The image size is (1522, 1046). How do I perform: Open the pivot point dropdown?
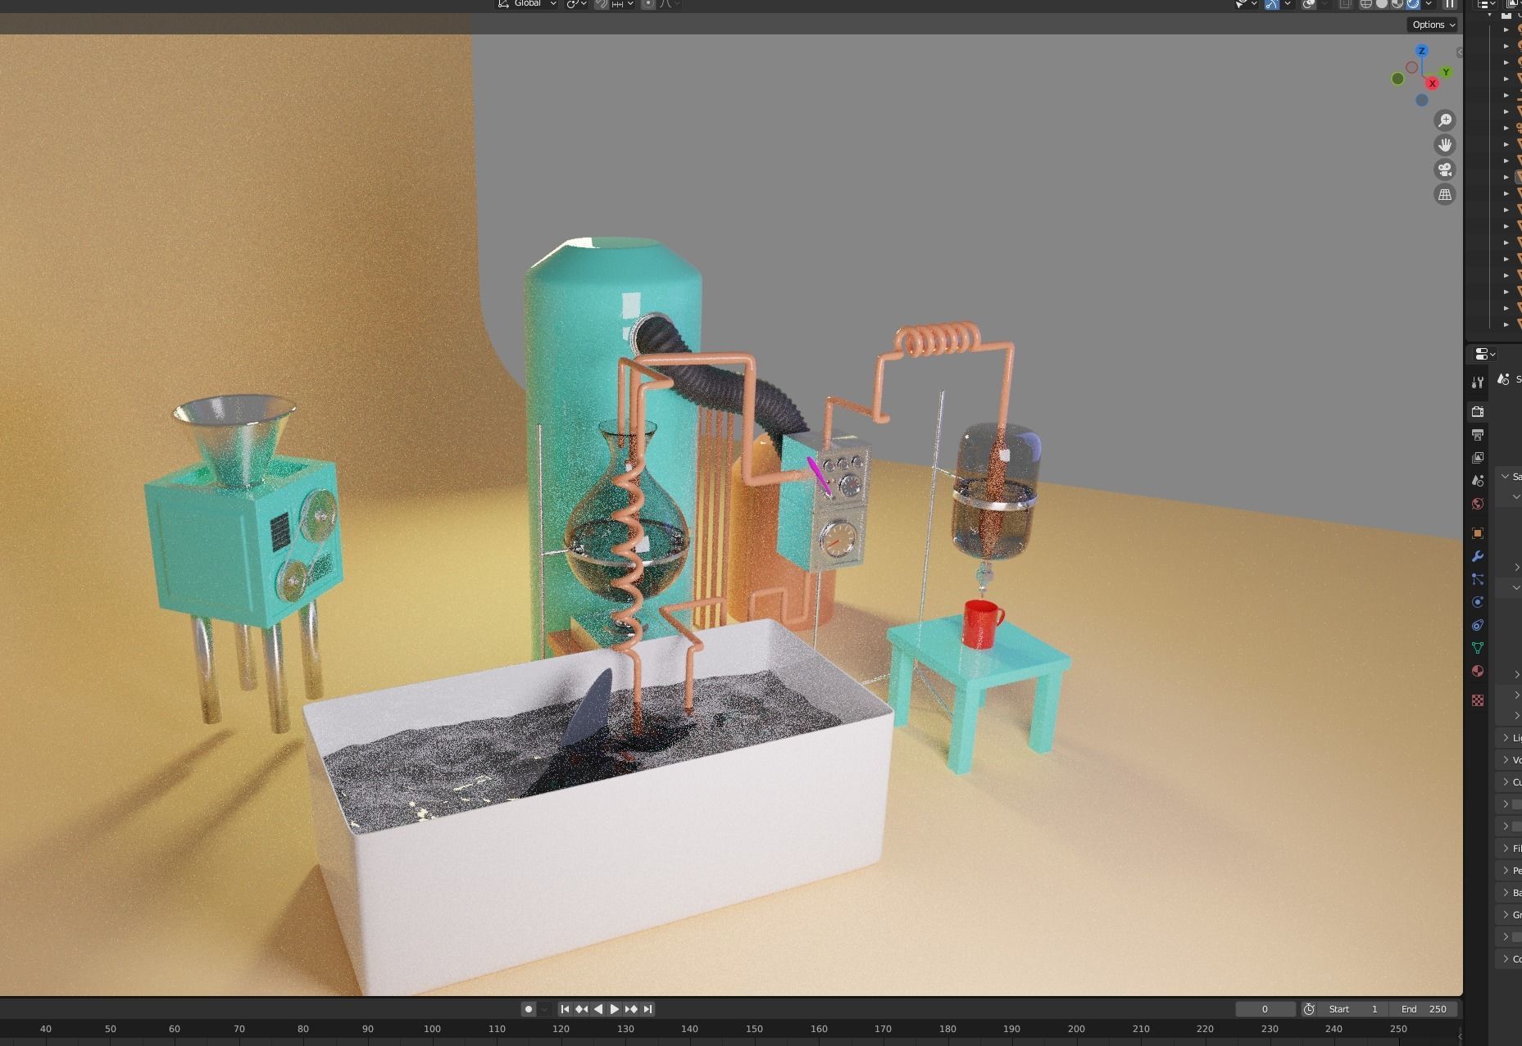572,4
